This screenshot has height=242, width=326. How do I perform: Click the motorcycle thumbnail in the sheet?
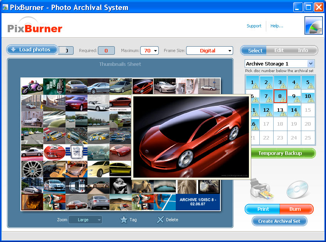(32, 86)
